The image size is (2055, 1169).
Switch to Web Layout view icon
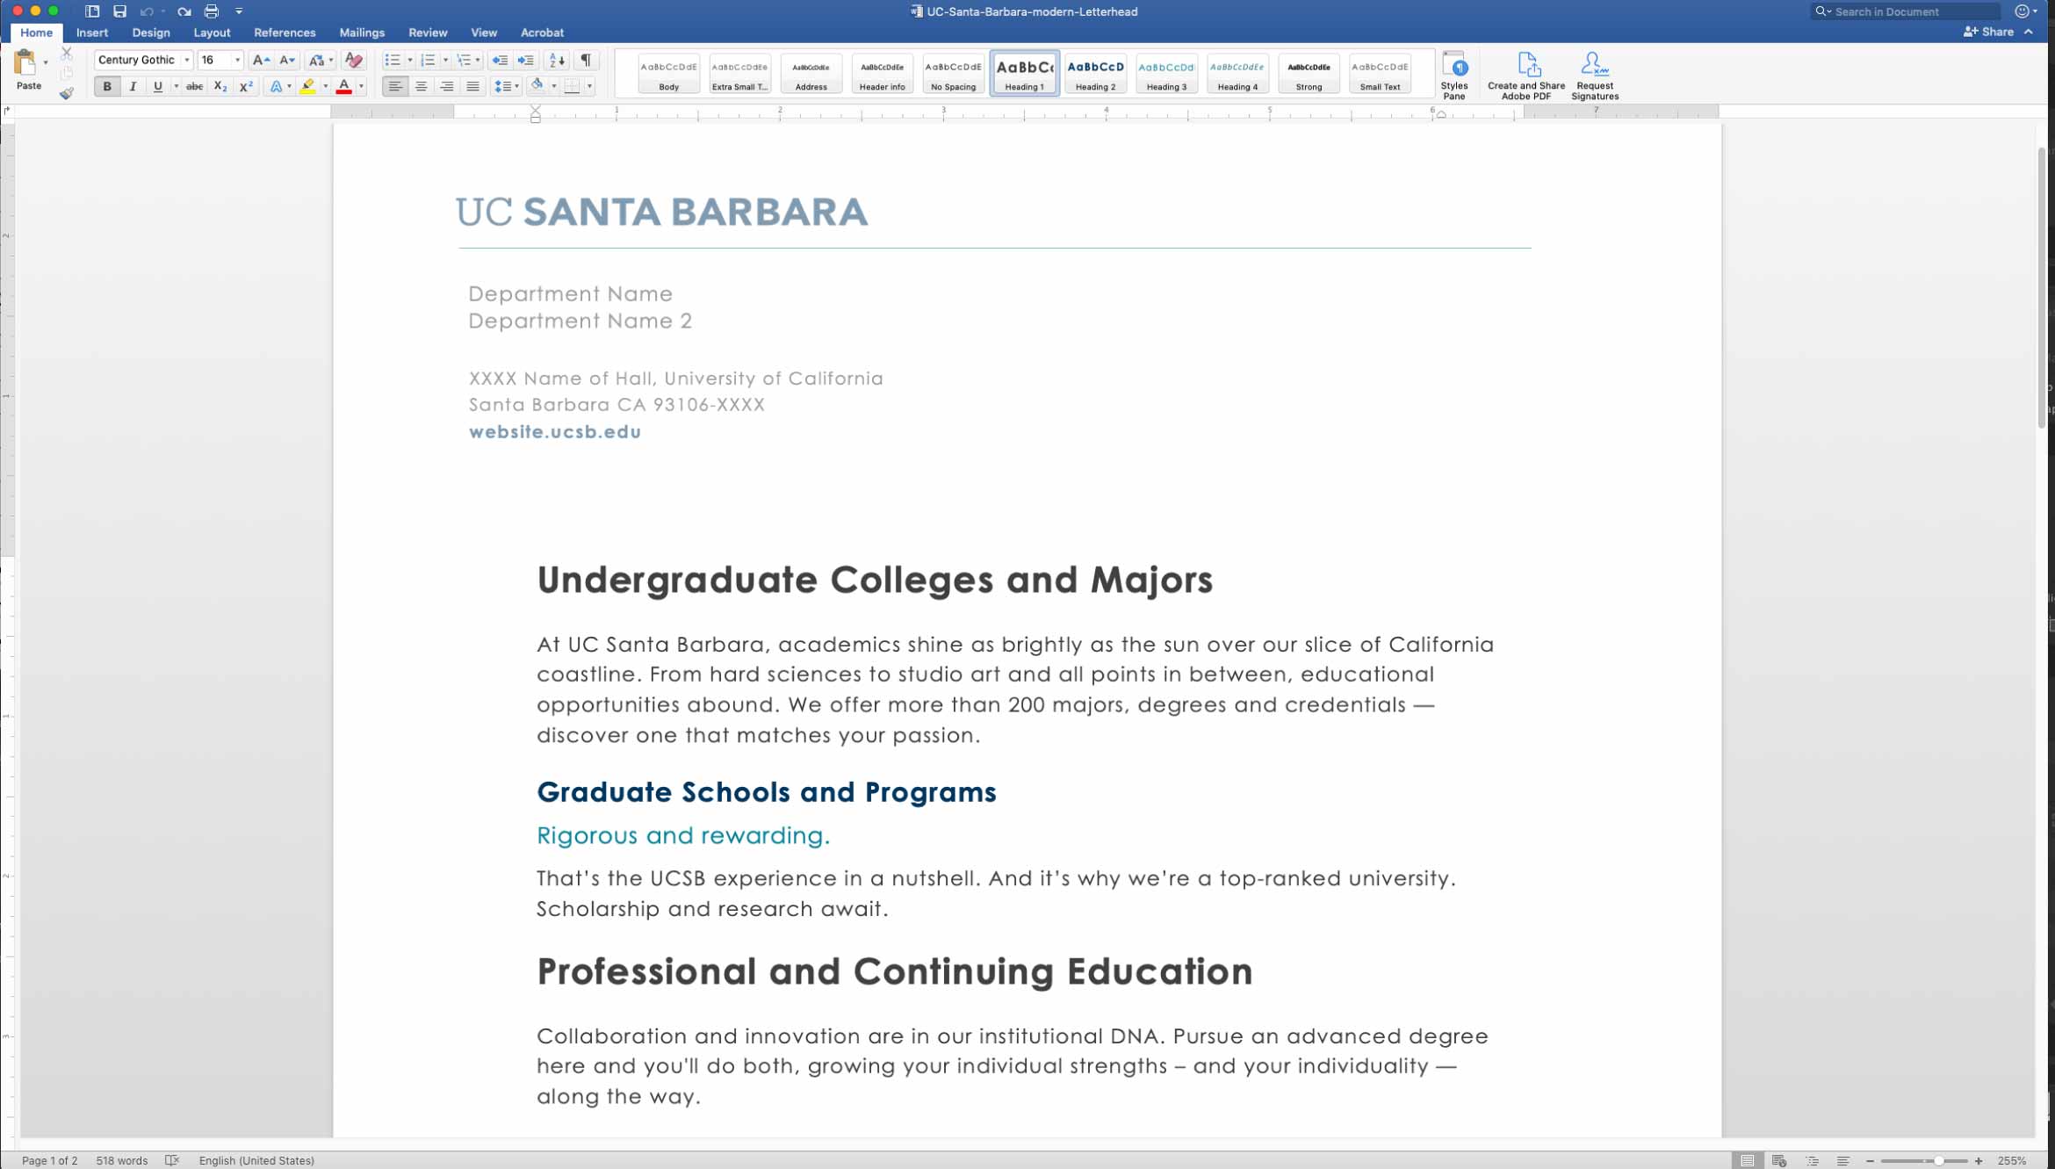point(1780,1160)
